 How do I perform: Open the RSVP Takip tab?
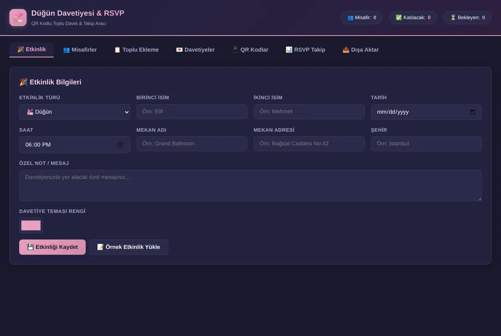305,50
